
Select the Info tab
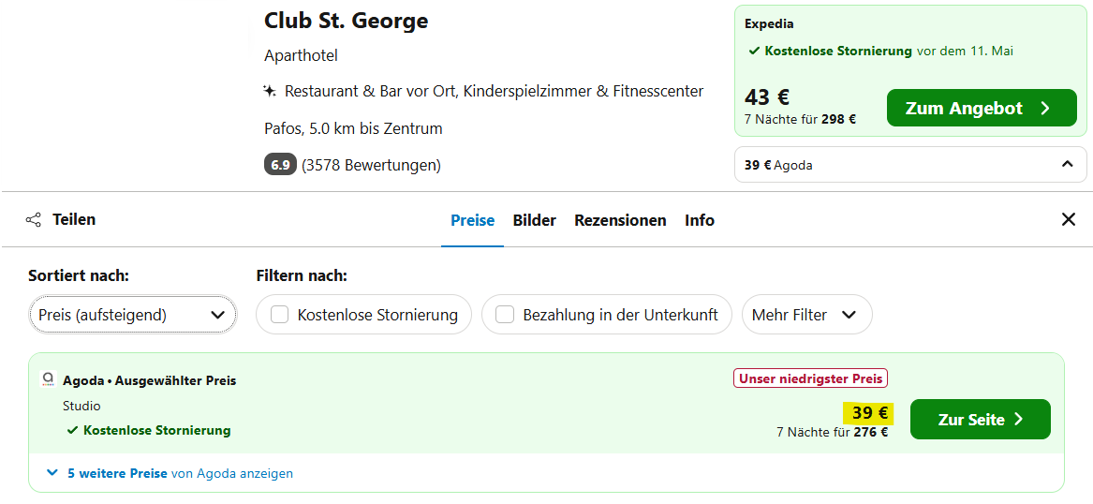pos(699,220)
